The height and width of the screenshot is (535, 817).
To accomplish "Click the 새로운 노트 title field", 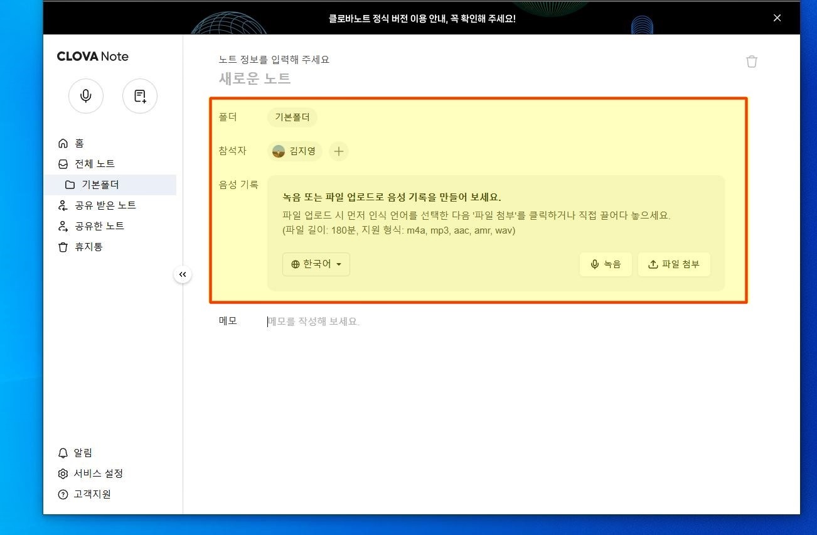I will tap(254, 78).
